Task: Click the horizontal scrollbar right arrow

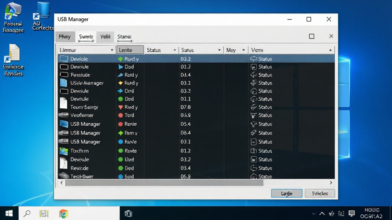Action: point(331,183)
